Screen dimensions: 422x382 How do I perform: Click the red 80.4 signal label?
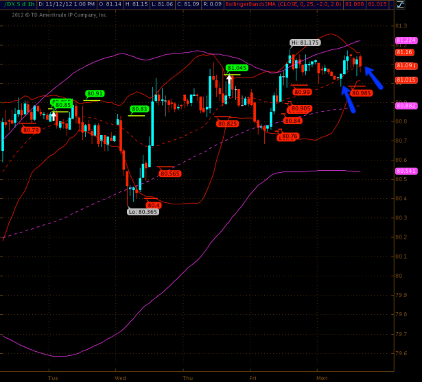(x=153, y=204)
